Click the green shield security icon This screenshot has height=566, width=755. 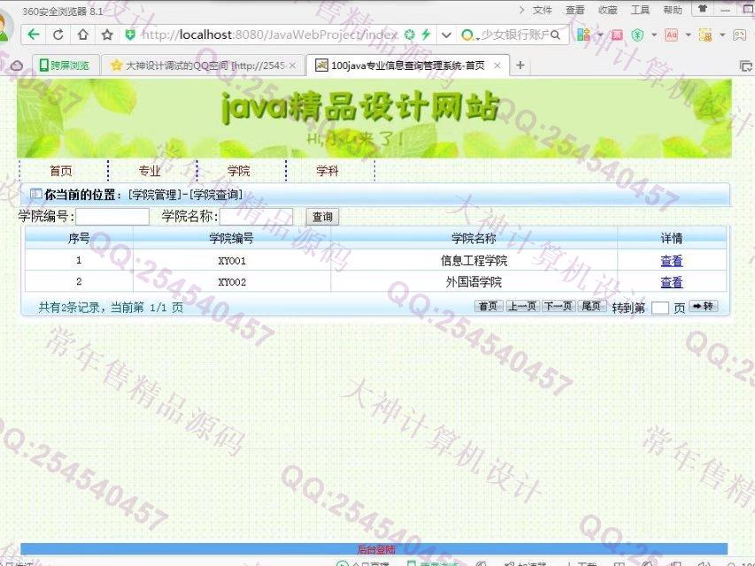pos(130,35)
